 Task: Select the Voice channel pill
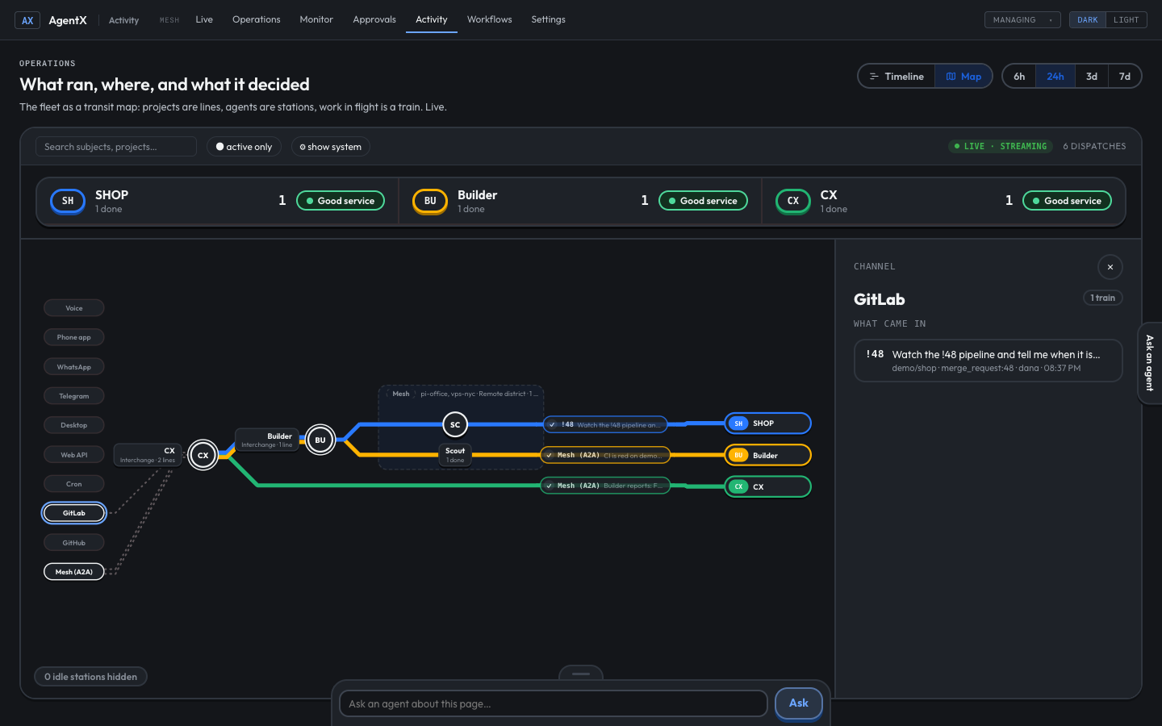[x=74, y=308]
